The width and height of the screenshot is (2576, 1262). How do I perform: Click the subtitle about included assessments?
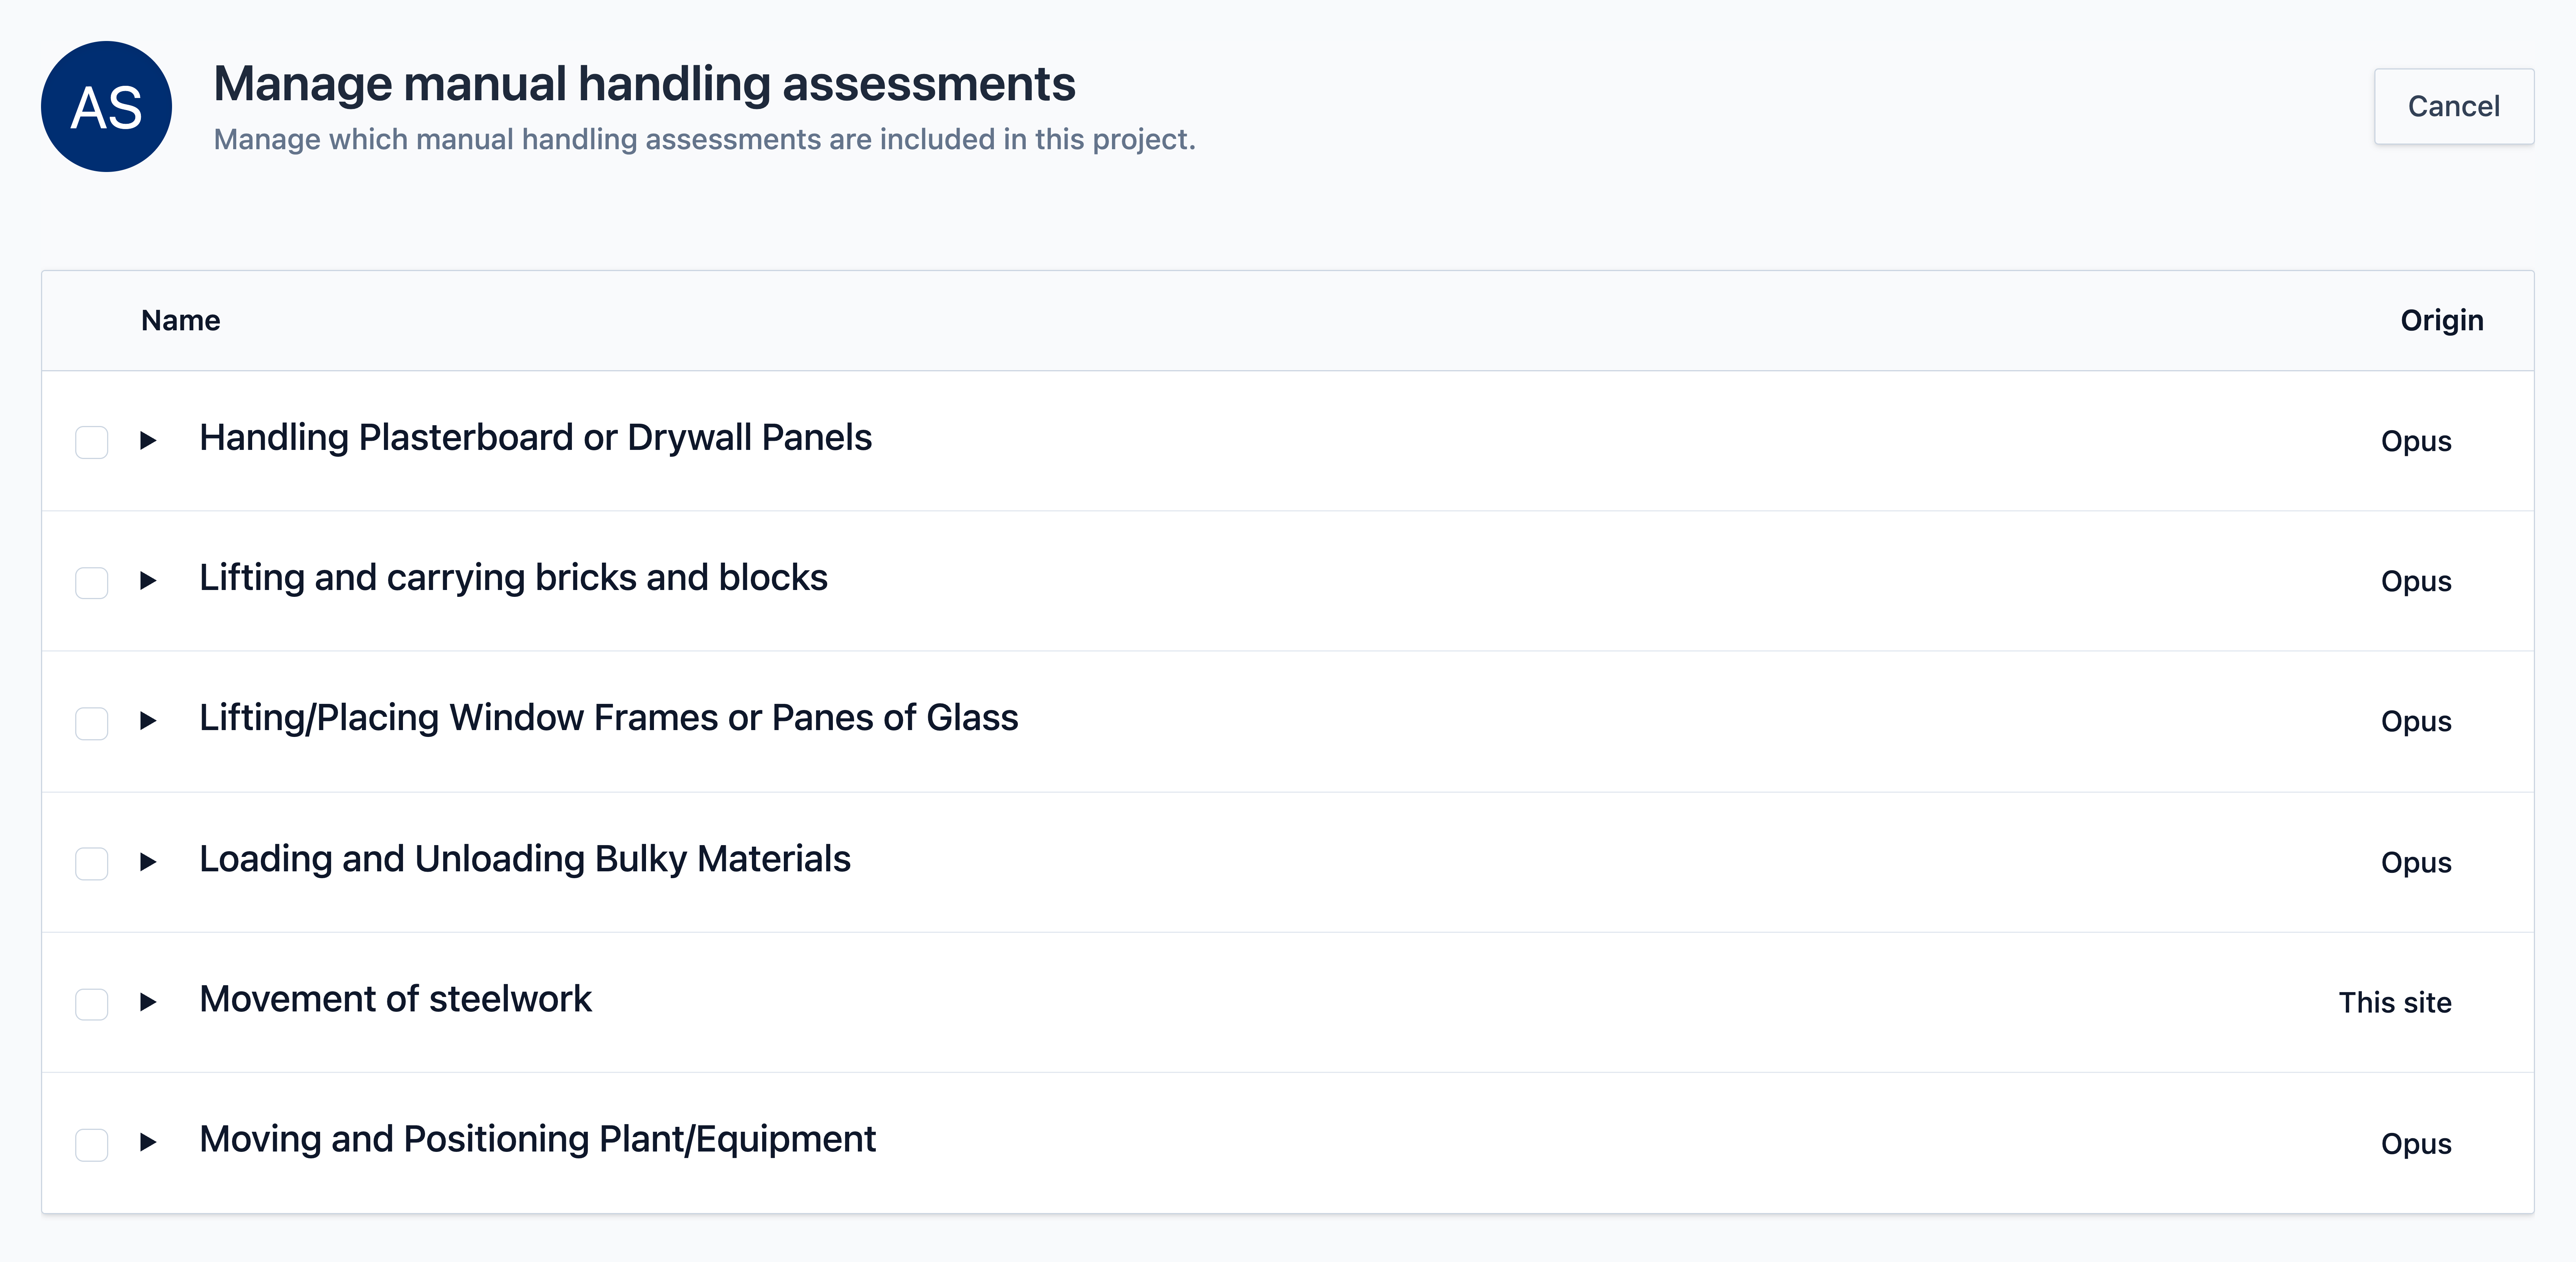click(705, 139)
